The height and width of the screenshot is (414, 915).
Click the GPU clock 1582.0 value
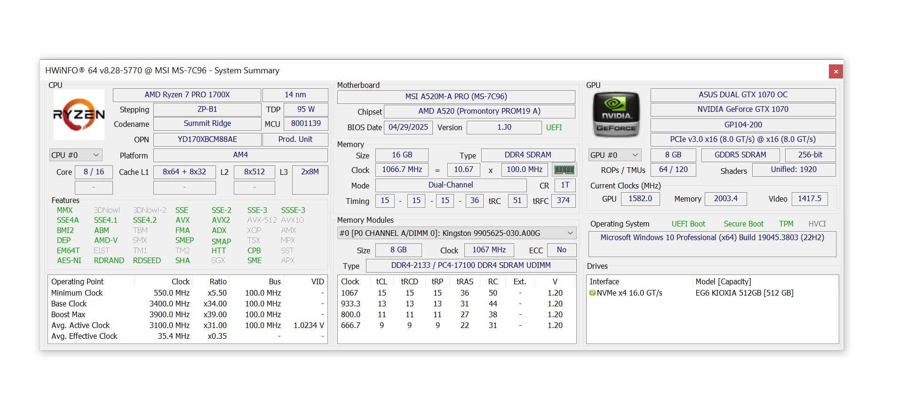point(640,199)
